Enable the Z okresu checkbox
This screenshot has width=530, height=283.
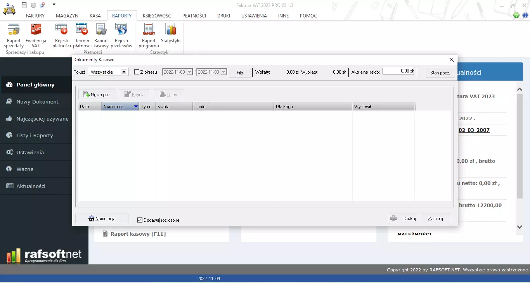(137, 72)
